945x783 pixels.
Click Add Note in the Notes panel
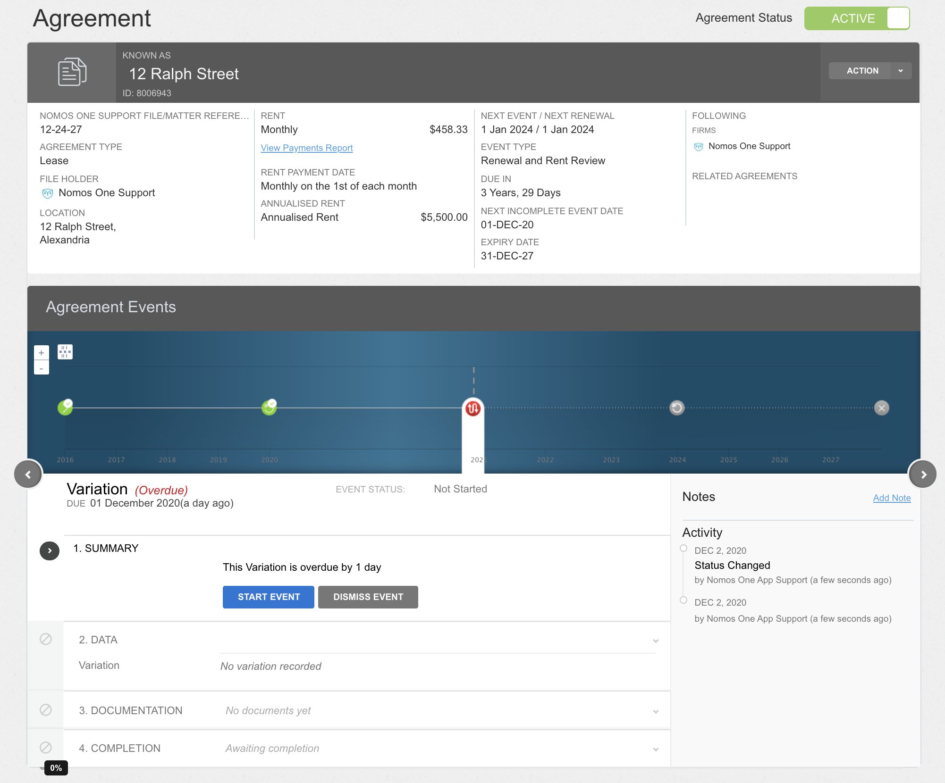tap(892, 498)
